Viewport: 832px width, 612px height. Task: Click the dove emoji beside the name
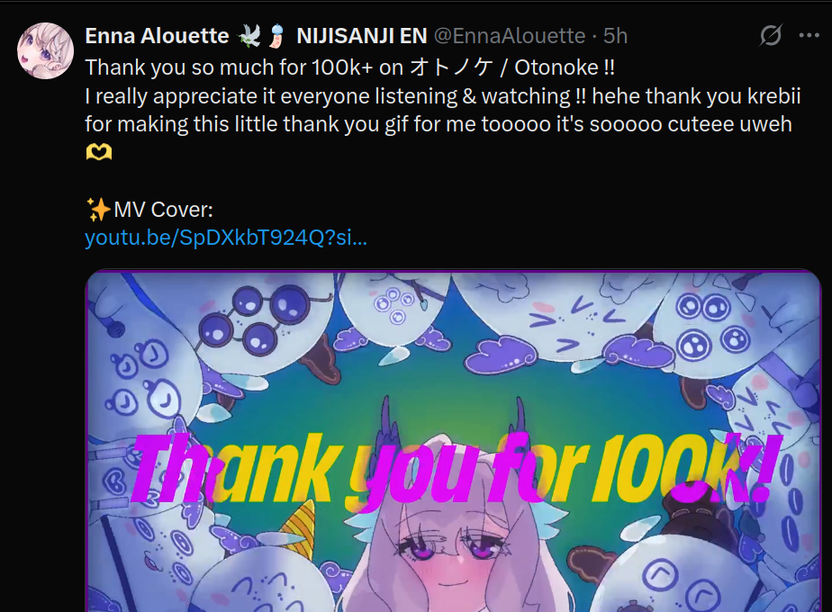point(249,36)
